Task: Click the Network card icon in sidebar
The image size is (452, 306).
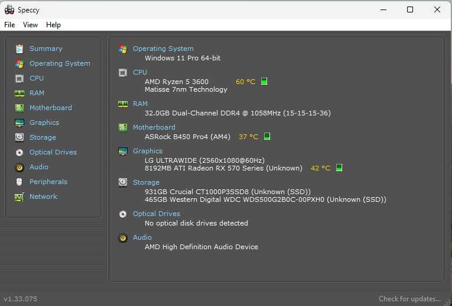Action: point(19,197)
